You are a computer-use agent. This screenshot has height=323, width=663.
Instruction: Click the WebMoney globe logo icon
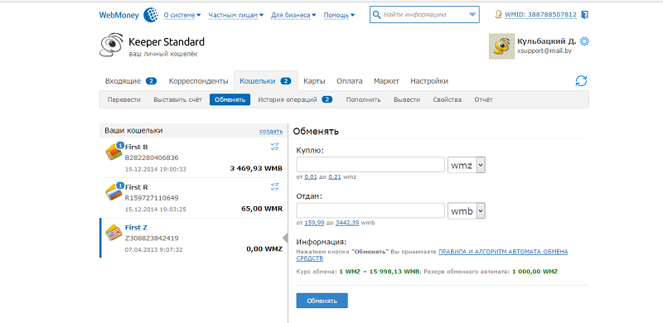[151, 15]
